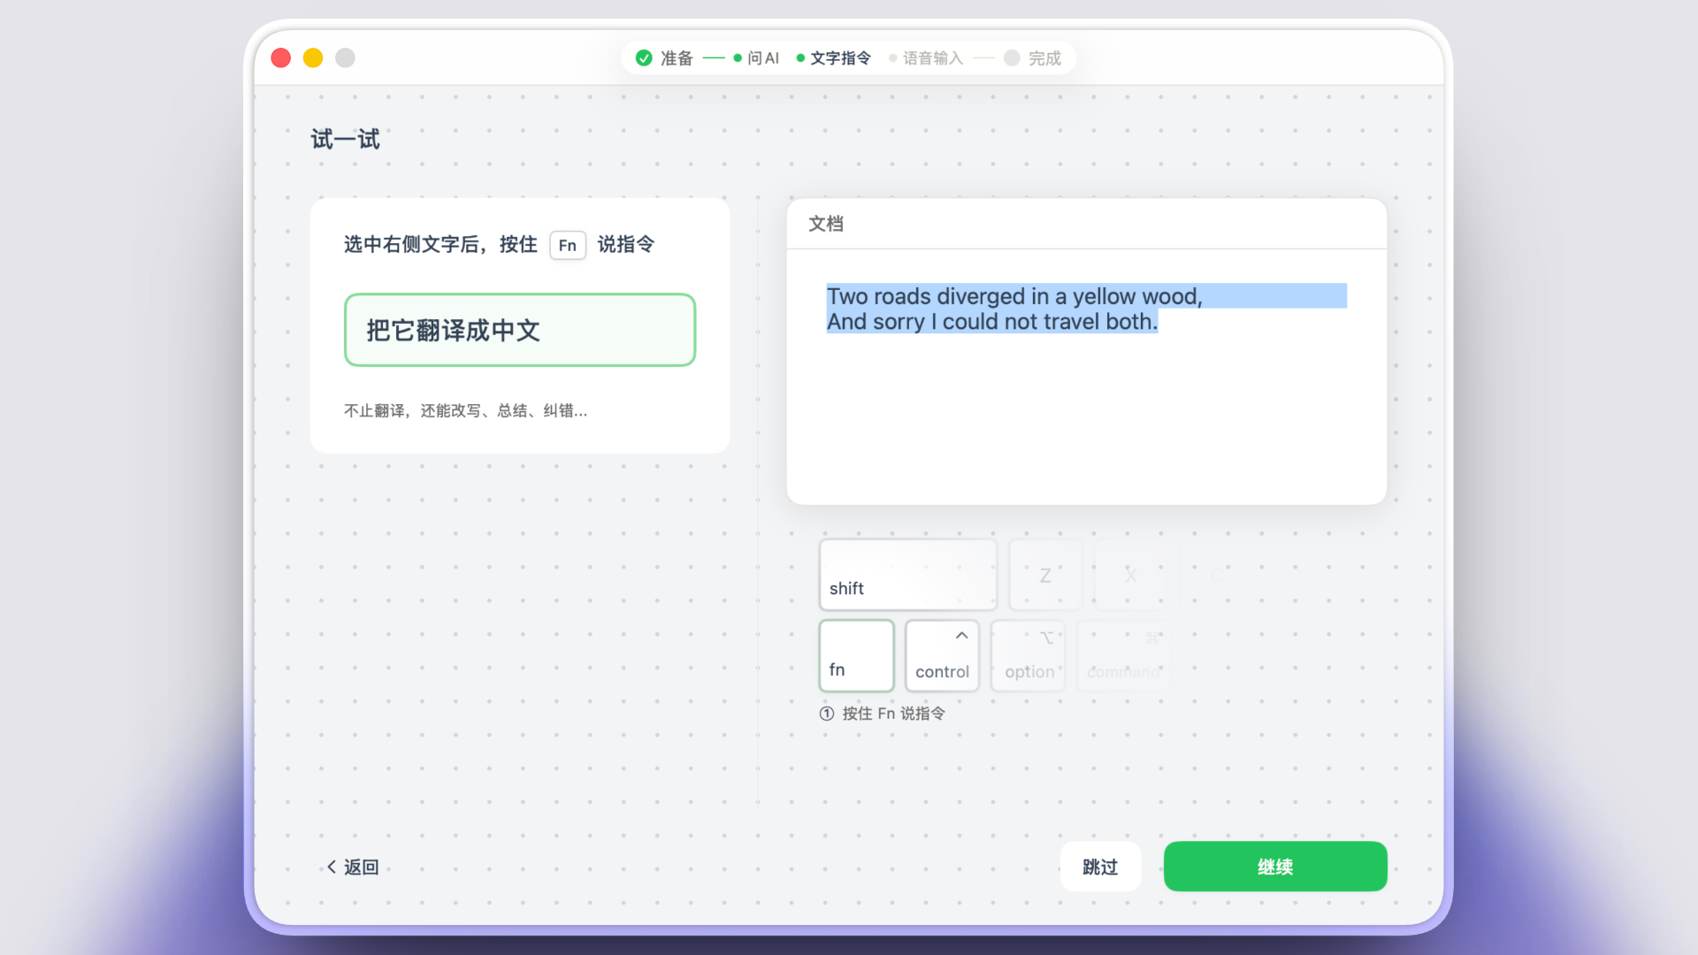Click the 按住 Fn 说指令 hint text
Viewport: 1698px width, 955px height.
point(893,714)
